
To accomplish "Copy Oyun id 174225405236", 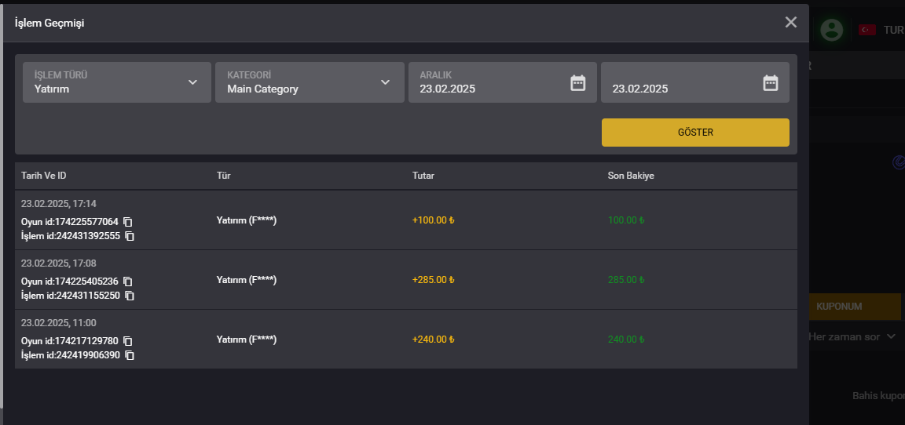I will coord(128,282).
